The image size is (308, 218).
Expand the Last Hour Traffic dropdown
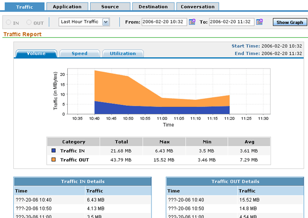[106, 22]
